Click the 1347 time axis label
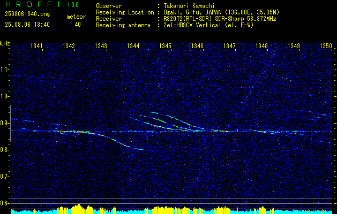 click(x=229, y=46)
